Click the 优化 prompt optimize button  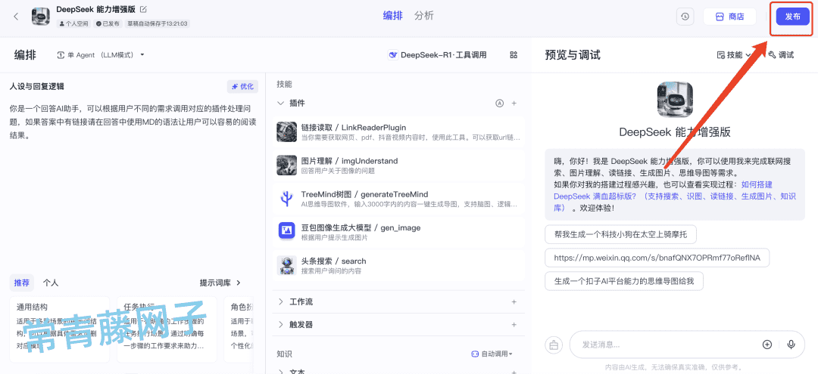tap(242, 86)
